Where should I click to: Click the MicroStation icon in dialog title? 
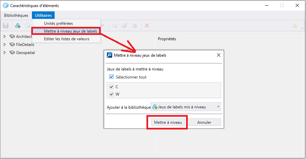coord(110,55)
